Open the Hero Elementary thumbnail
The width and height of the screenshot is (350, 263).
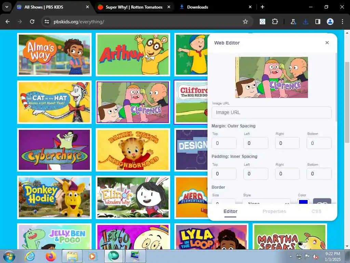coord(191,197)
